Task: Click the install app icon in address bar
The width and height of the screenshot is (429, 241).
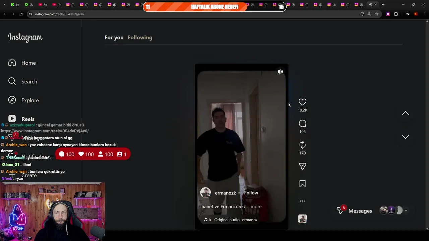Action: [x=362, y=14]
